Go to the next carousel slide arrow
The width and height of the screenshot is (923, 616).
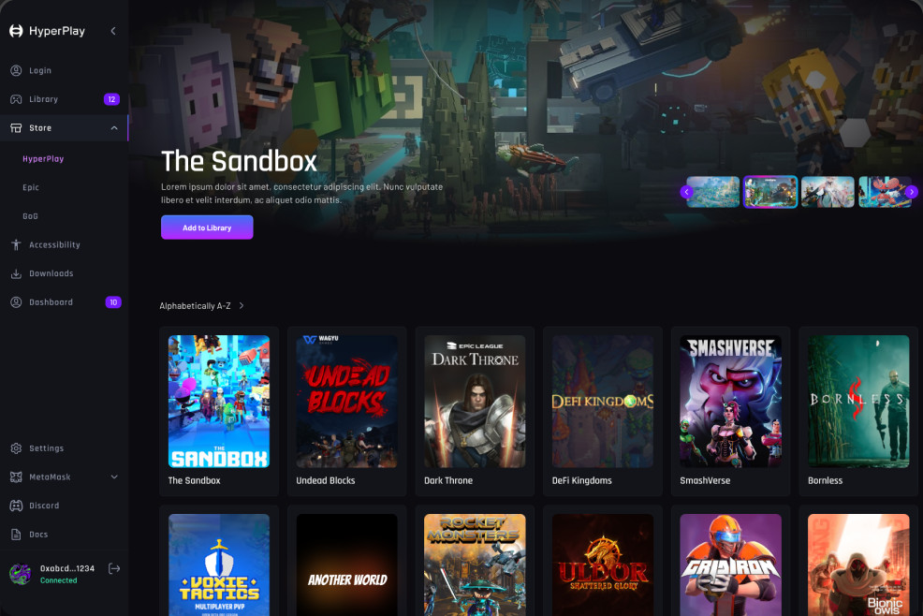[x=911, y=192]
